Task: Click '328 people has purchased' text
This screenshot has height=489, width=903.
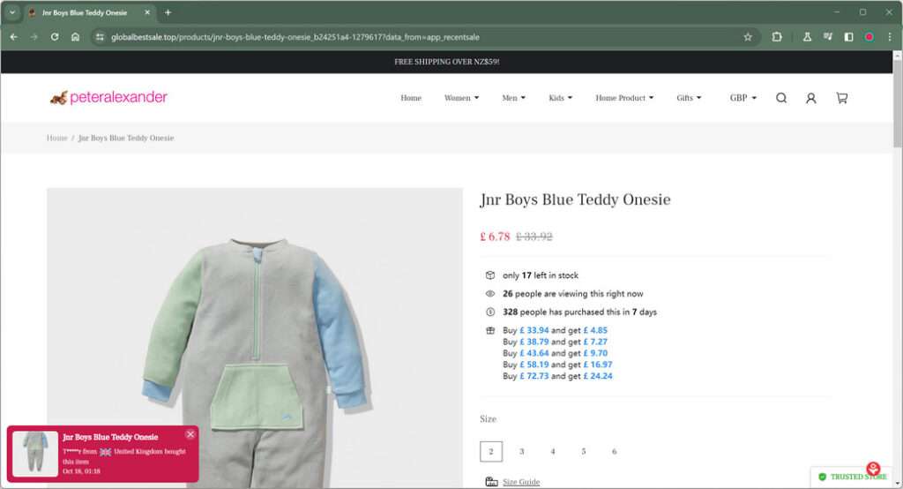Action: pyautogui.click(x=579, y=312)
